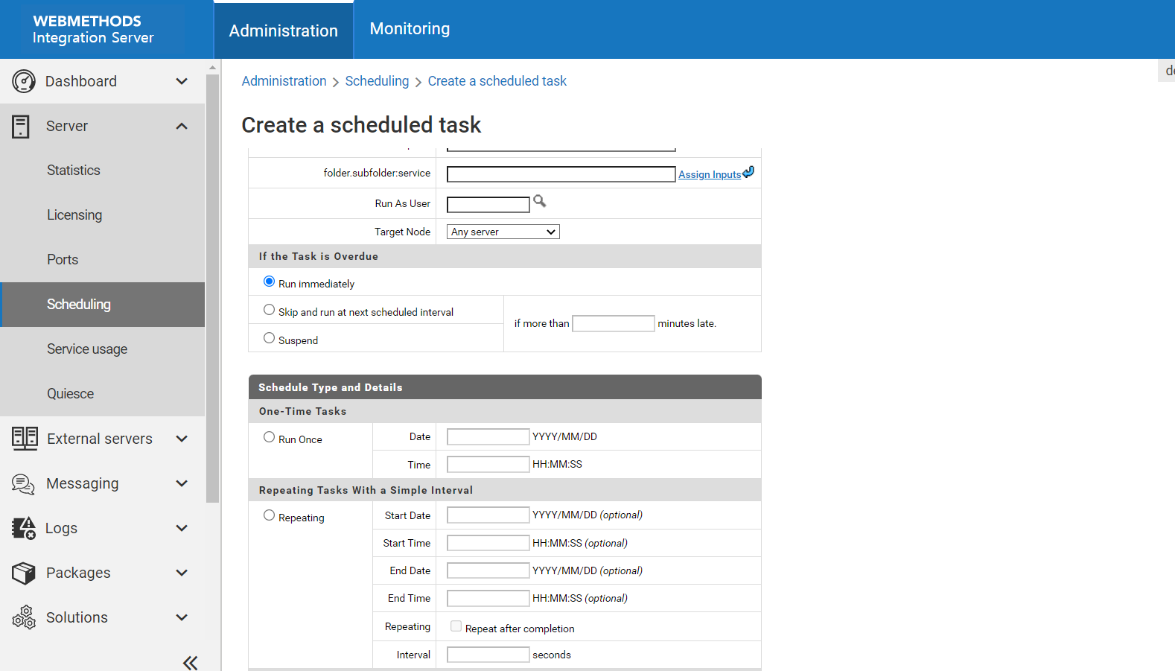Focus the minutes late input field
The height and width of the screenshot is (671, 1175).
click(x=614, y=323)
